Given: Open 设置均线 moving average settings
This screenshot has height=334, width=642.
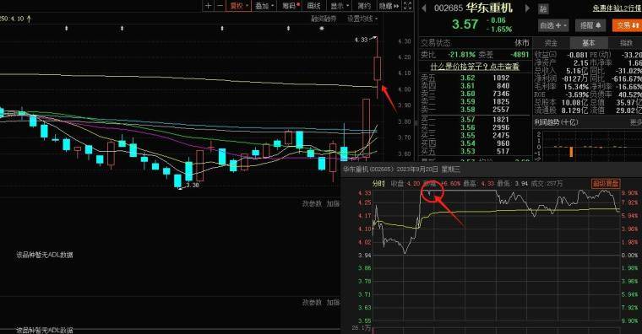Looking at the screenshot, I should tap(362, 19).
